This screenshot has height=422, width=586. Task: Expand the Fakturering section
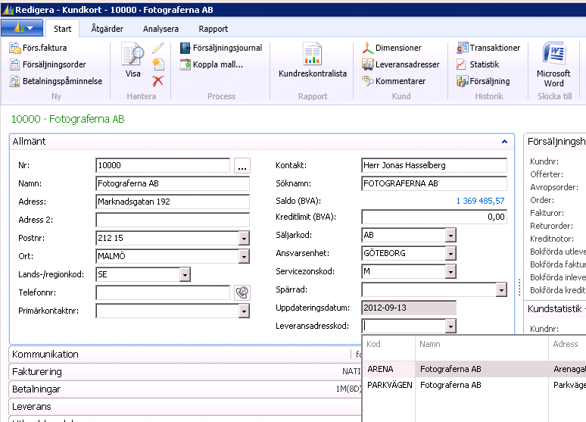tap(185, 372)
